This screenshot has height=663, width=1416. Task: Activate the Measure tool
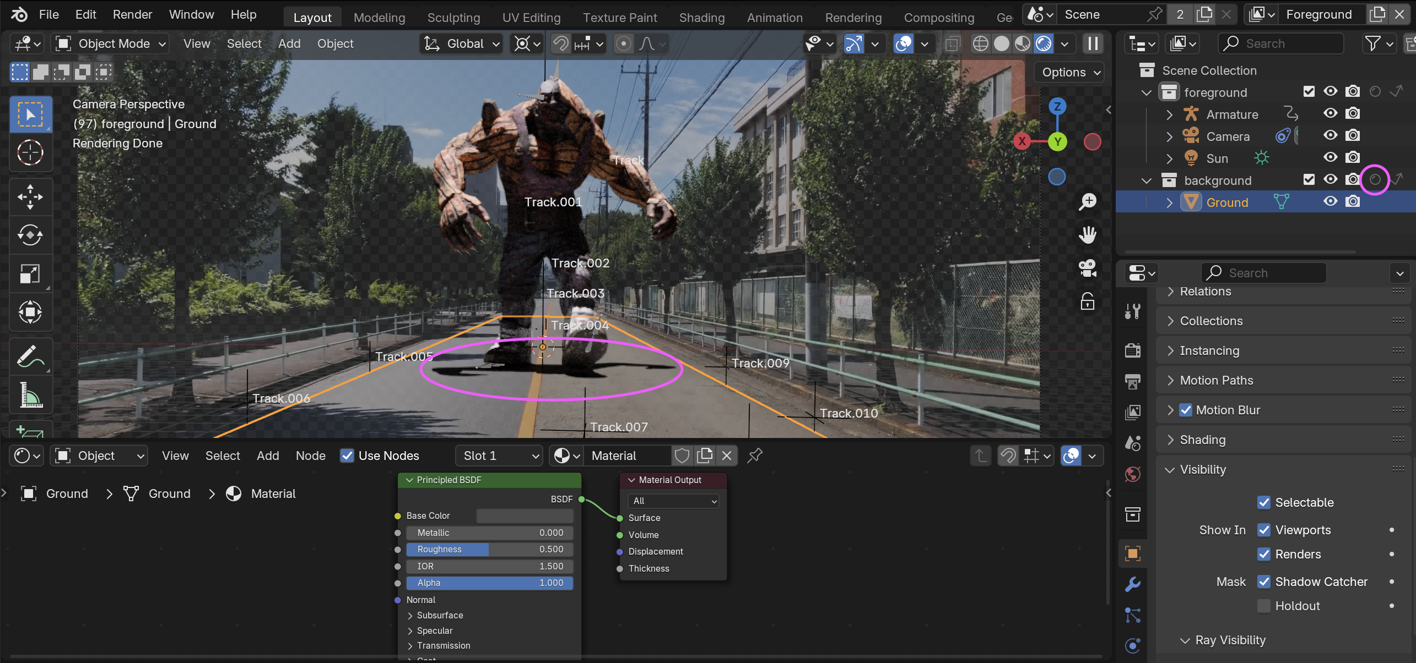pyautogui.click(x=30, y=395)
